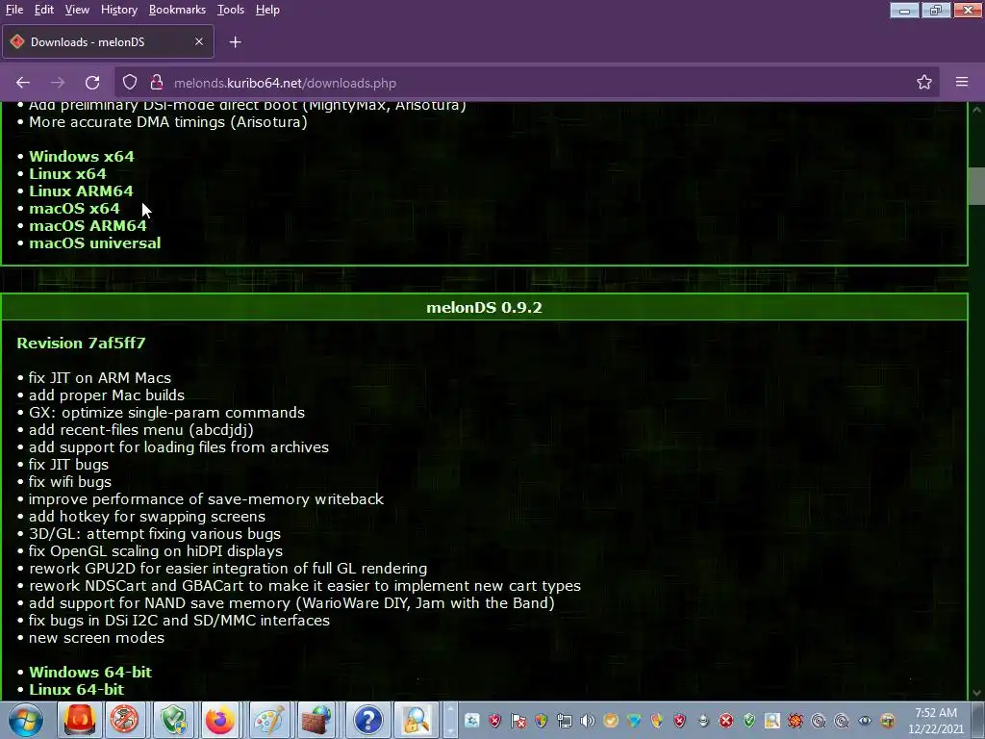Open a new browser tab
This screenshot has width=985, height=739.
pyautogui.click(x=235, y=42)
